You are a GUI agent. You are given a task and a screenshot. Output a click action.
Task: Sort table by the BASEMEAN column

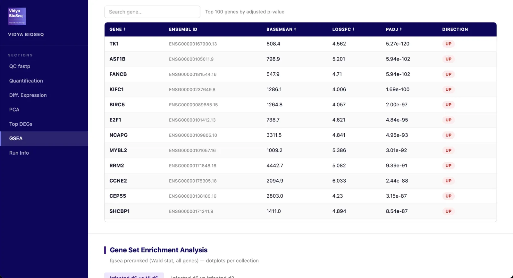(281, 29)
